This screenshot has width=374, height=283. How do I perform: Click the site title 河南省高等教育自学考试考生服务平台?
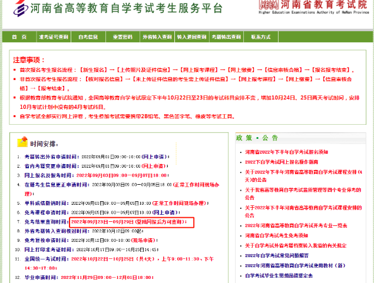(x=127, y=8)
